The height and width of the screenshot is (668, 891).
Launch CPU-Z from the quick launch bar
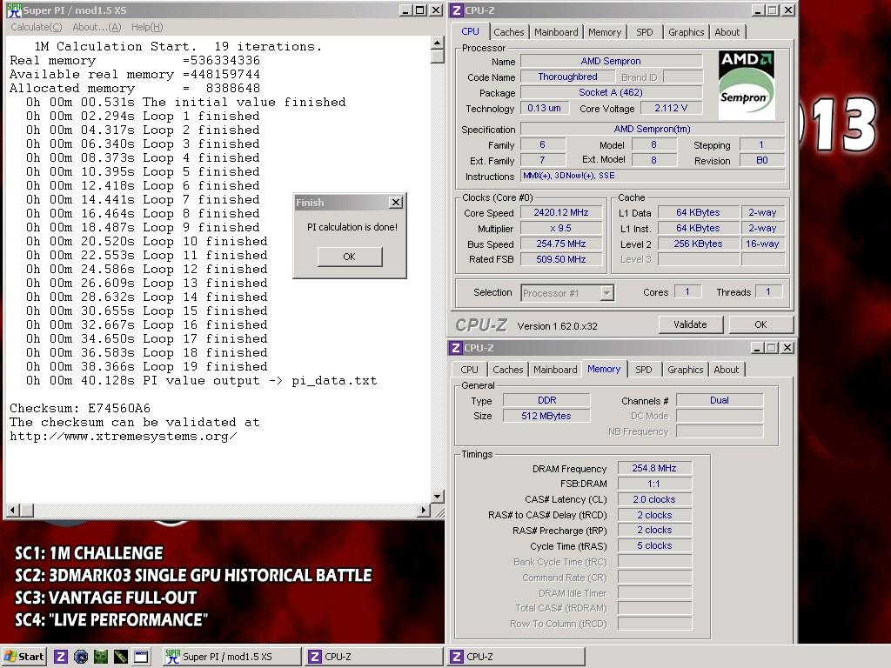(61, 658)
